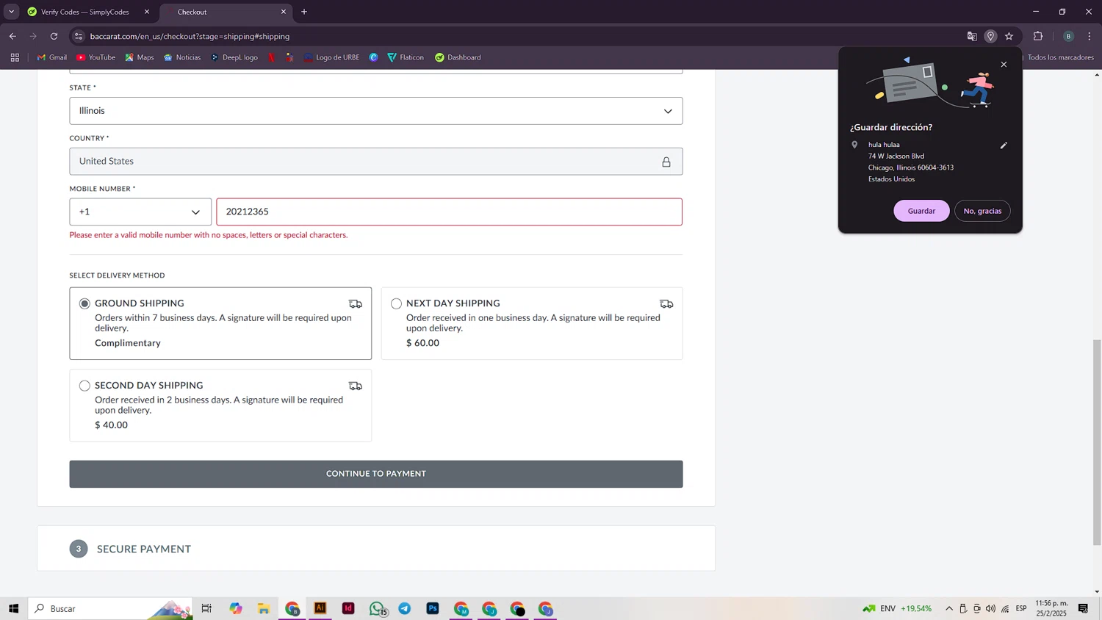Screen dimensions: 1102x620
Task: Close the Checkout tab
Action: (284, 12)
